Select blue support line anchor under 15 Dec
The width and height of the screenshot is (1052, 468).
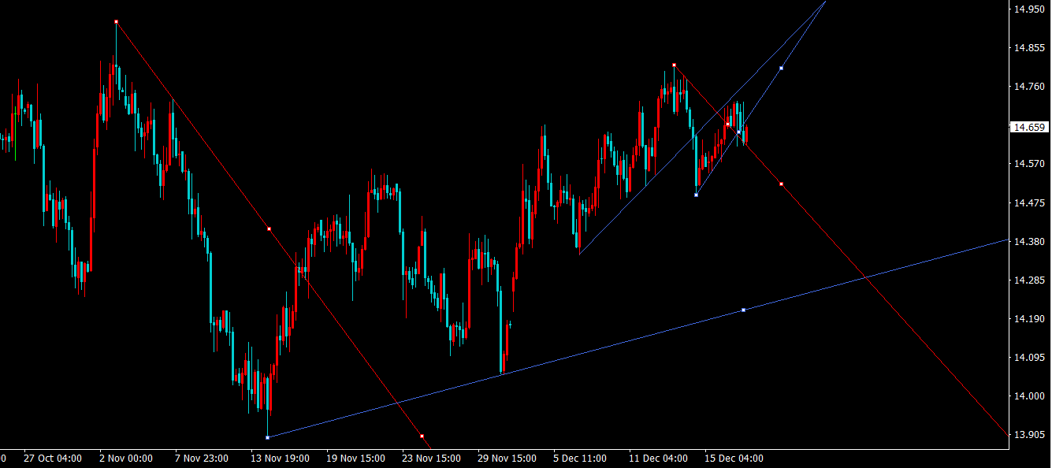pos(743,310)
